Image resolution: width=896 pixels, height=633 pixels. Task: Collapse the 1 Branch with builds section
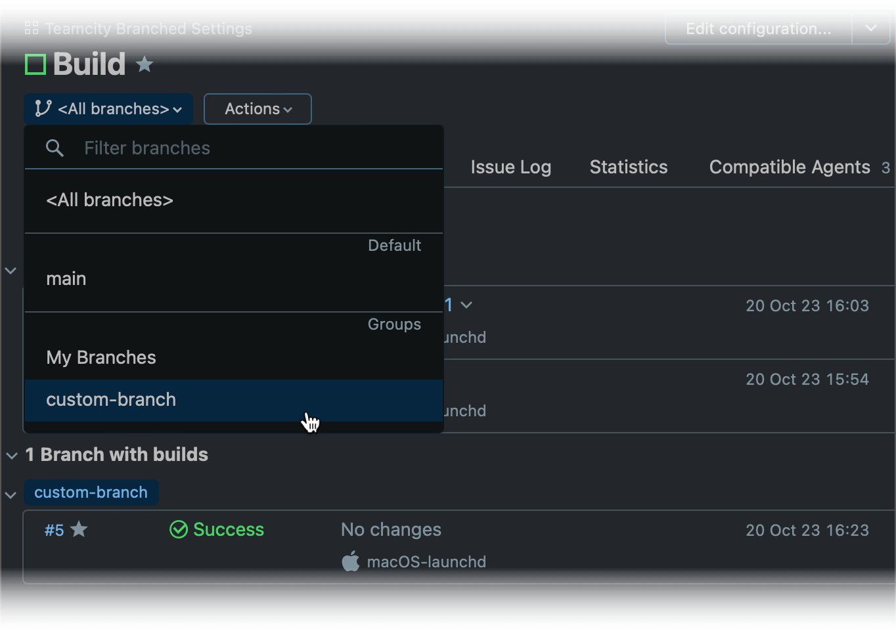click(11, 454)
